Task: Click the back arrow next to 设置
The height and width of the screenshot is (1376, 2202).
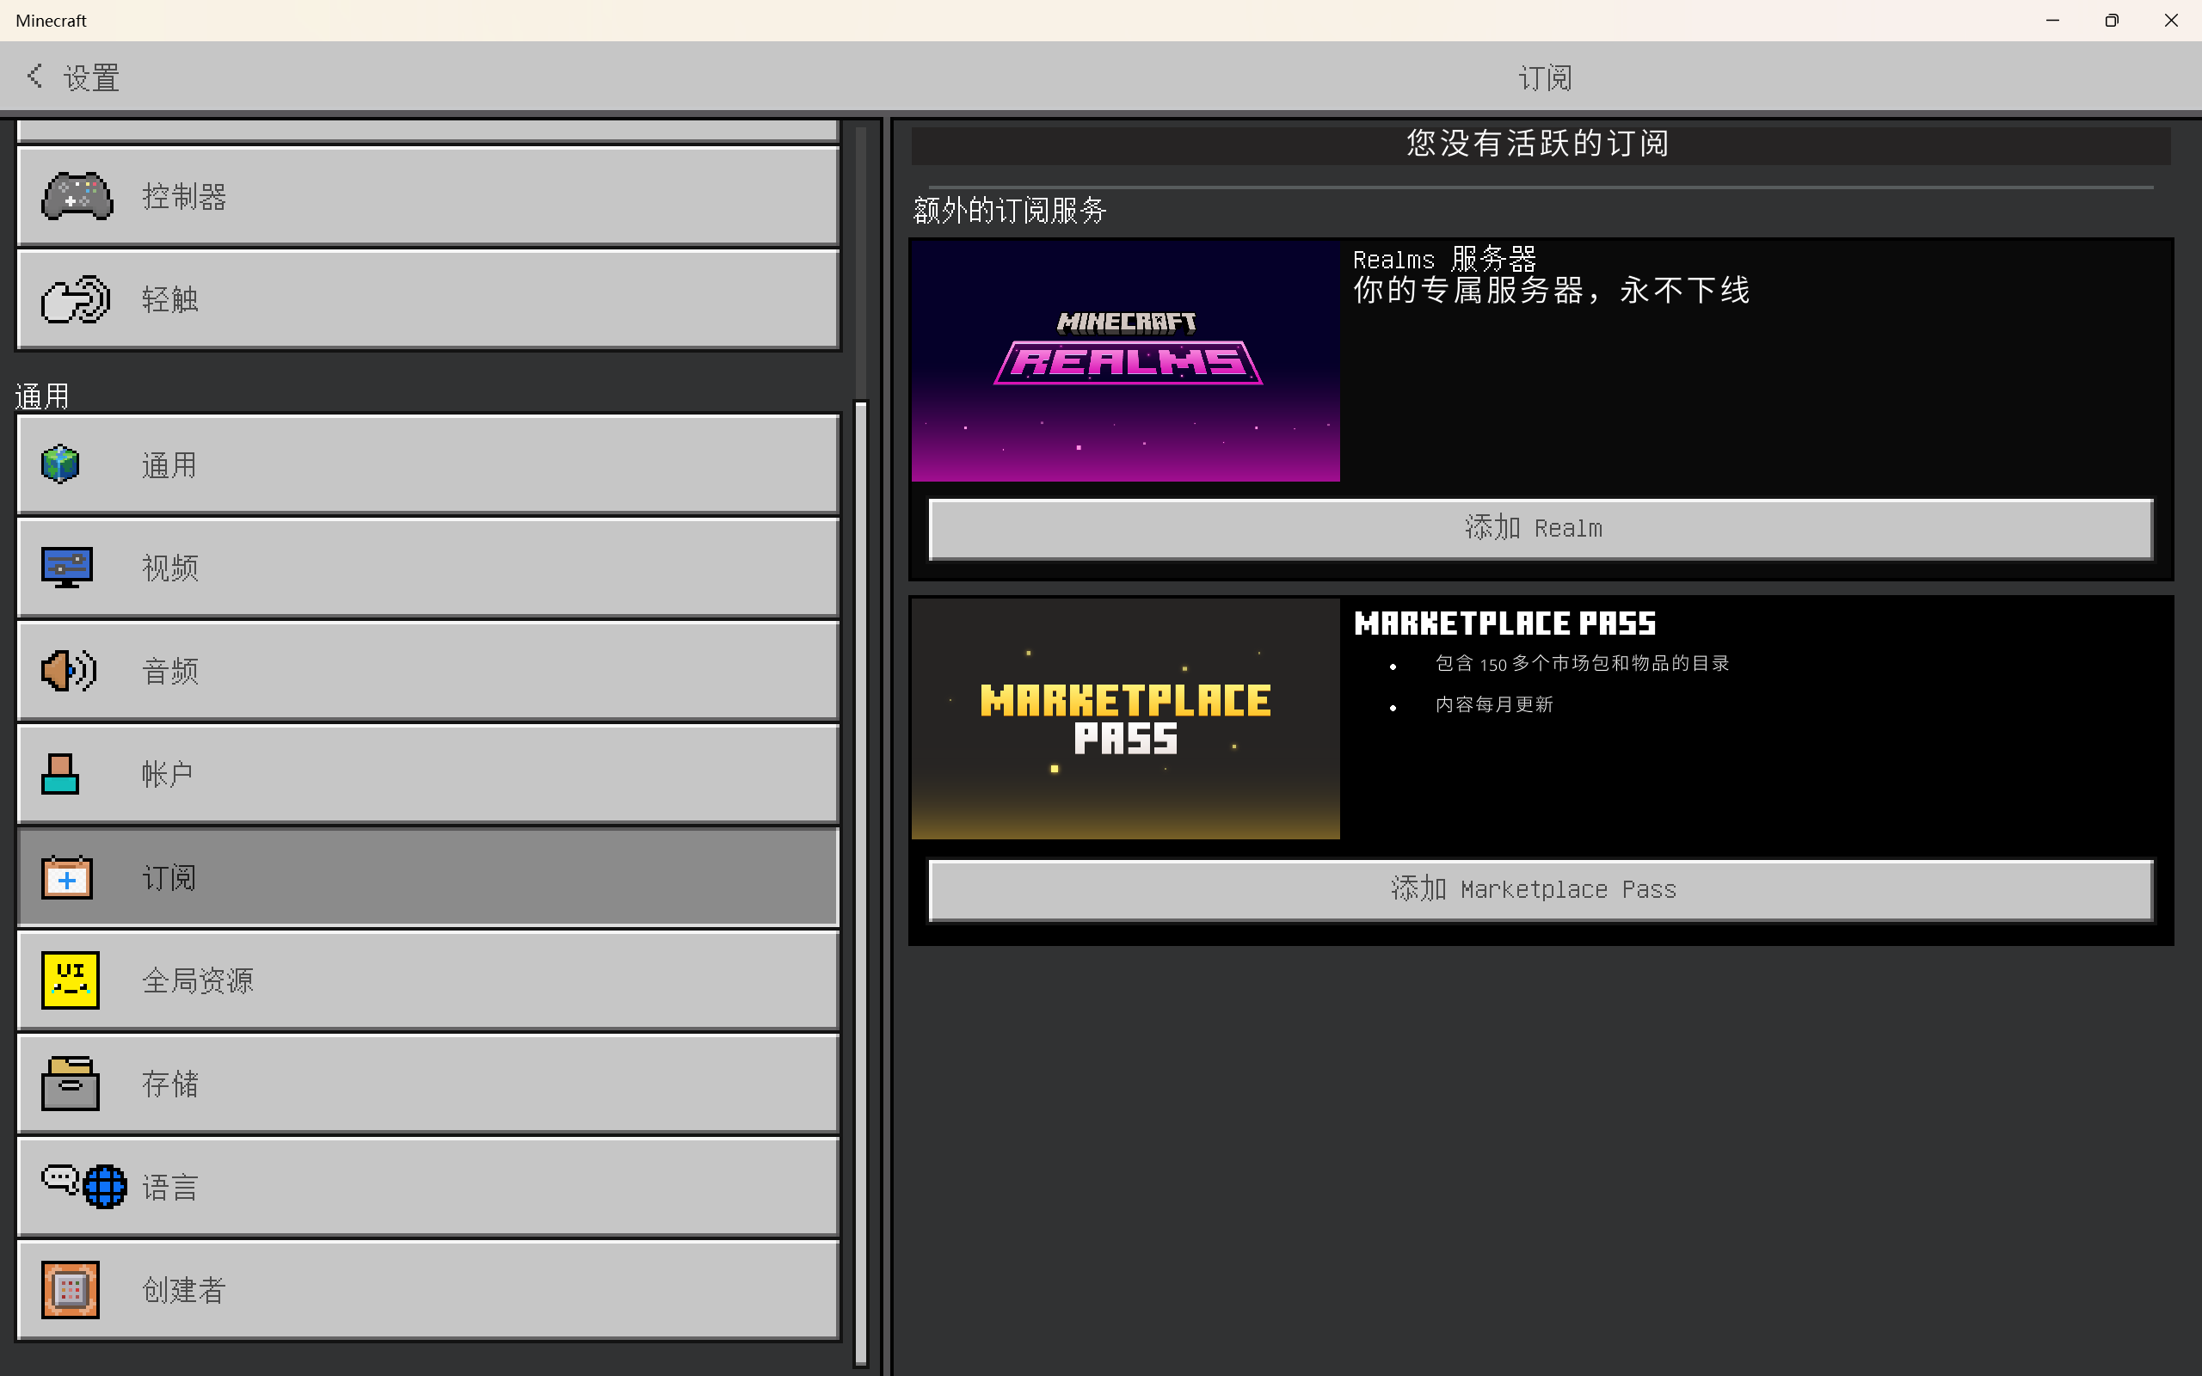Action: (x=34, y=77)
